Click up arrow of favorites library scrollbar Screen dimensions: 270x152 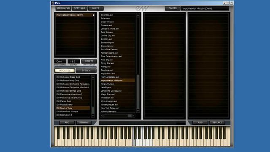pyautogui.click(x=93, y=77)
